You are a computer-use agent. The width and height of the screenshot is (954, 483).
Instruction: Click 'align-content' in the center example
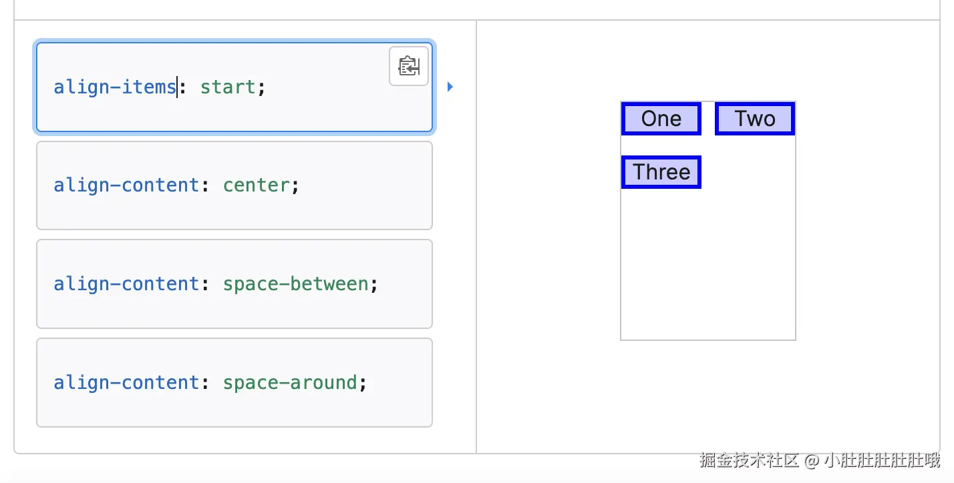click(126, 185)
